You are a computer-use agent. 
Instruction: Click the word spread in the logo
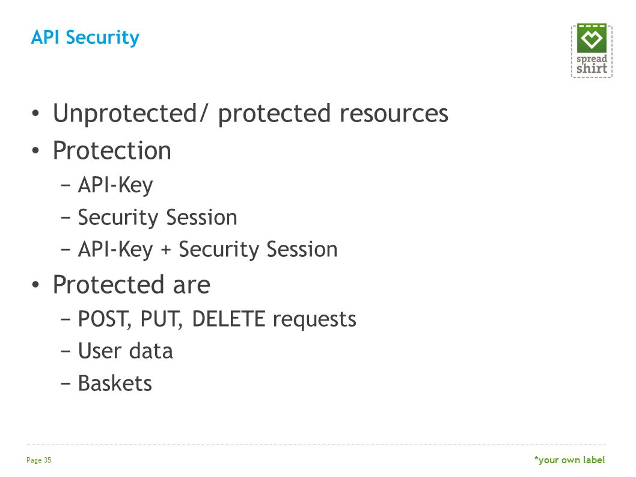pos(592,59)
